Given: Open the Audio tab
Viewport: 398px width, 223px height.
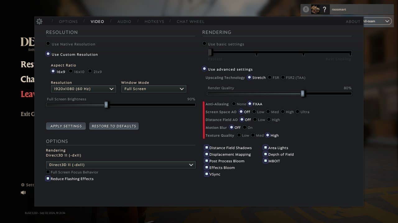Looking at the screenshot, I should point(124,21).
